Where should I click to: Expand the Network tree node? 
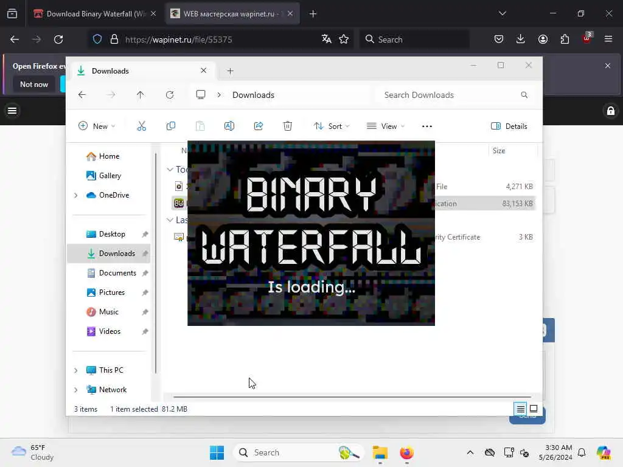[76, 390]
